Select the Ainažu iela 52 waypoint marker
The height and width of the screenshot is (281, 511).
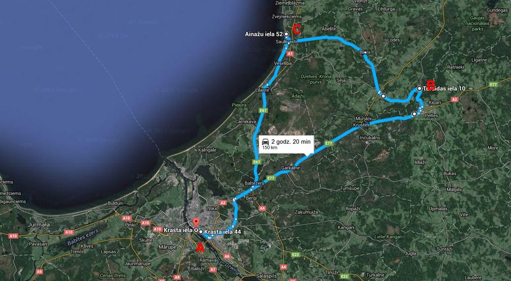pyautogui.click(x=286, y=34)
